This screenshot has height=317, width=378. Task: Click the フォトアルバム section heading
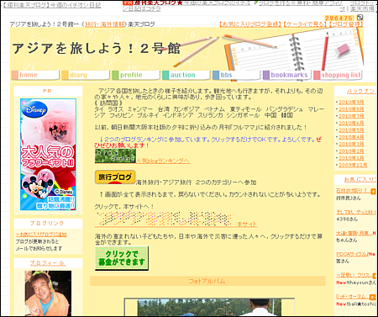pyautogui.click(x=207, y=281)
